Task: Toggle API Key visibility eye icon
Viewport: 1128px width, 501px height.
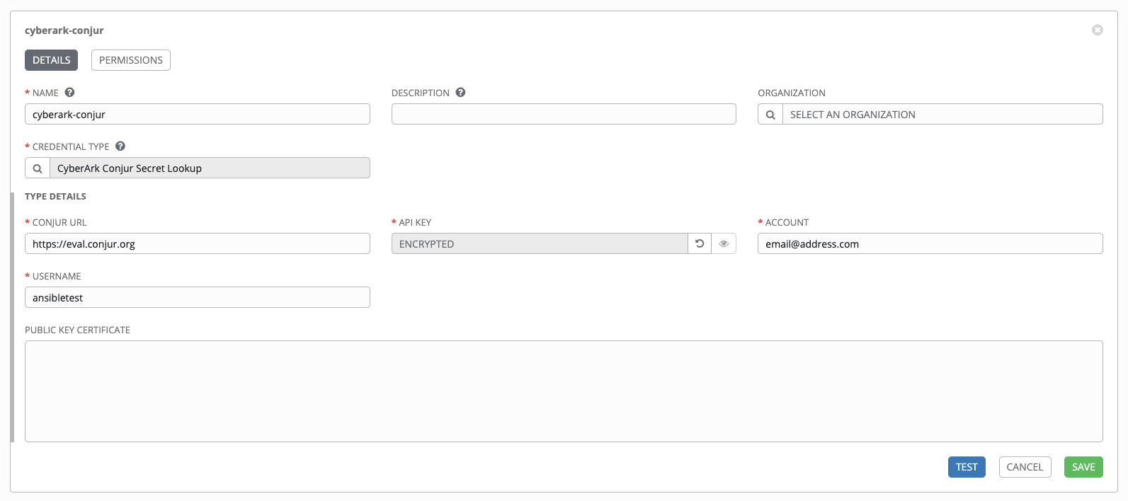Action: click(x=724, y=243)
